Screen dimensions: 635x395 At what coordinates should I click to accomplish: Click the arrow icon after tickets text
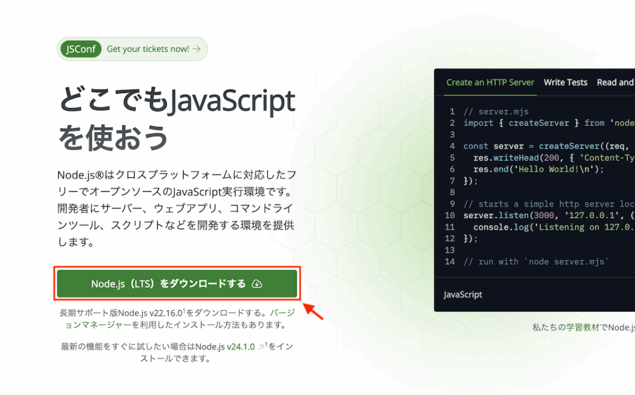pos(197,49)
